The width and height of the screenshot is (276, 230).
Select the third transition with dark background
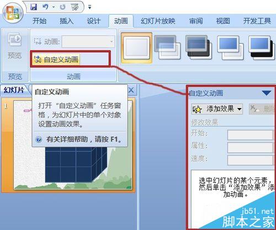[199, 47]
